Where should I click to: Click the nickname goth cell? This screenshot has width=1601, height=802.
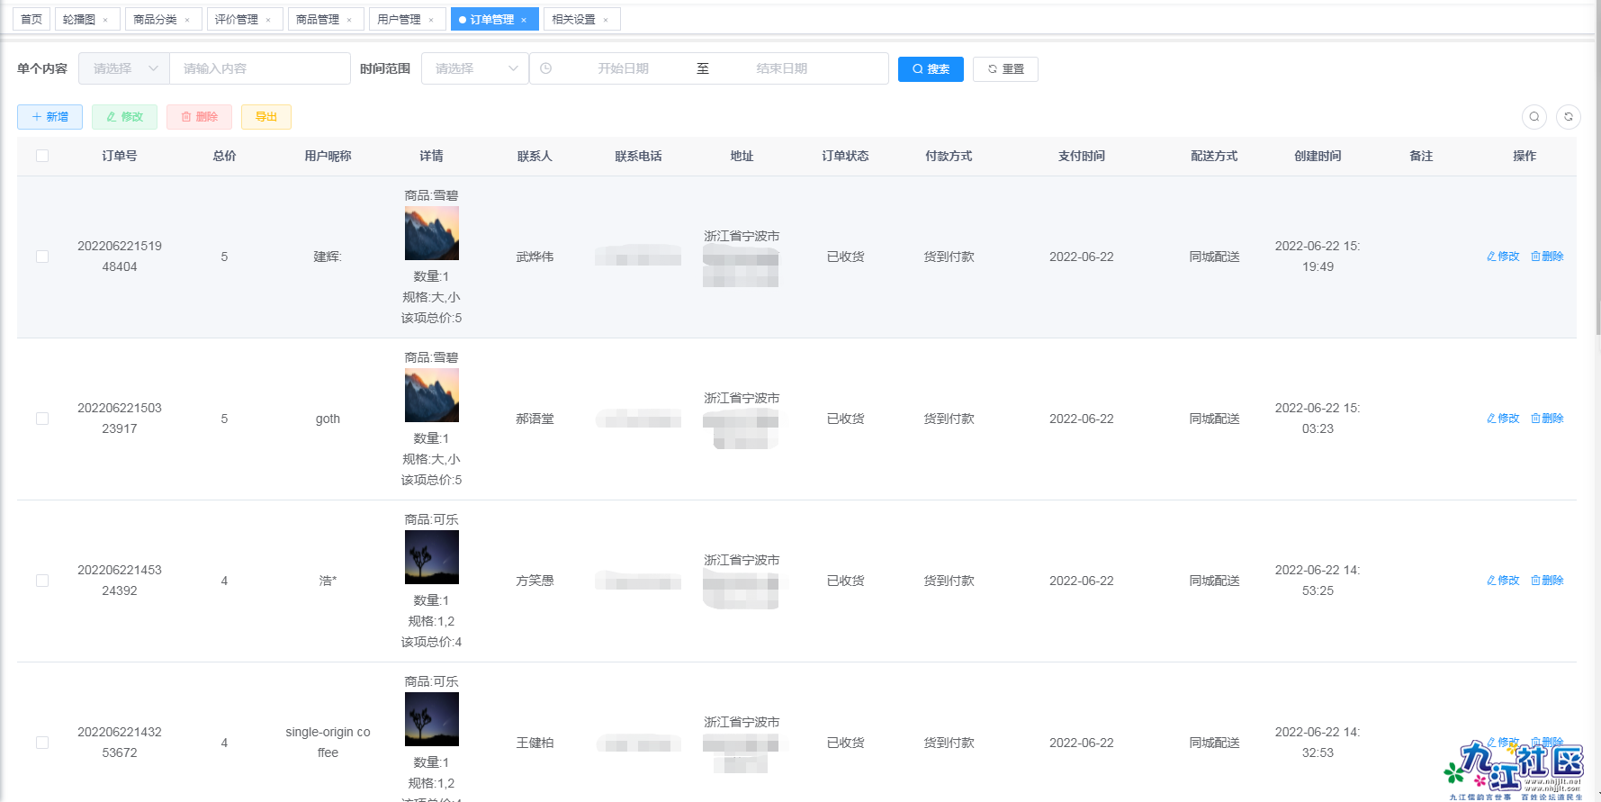pyautogui.click(x=328, y=419)
